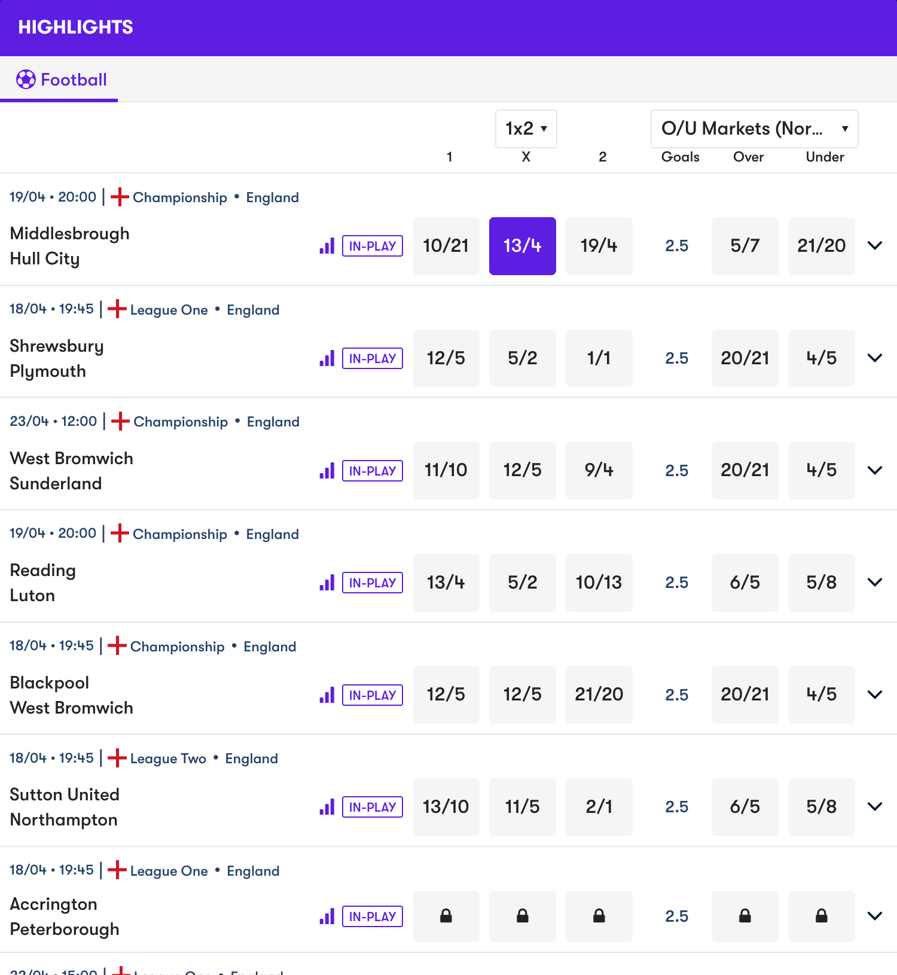Open stats icon for Blackpool vs West Bromwich
This screenshot has width=897, height=975.
(x=327, y=695)
